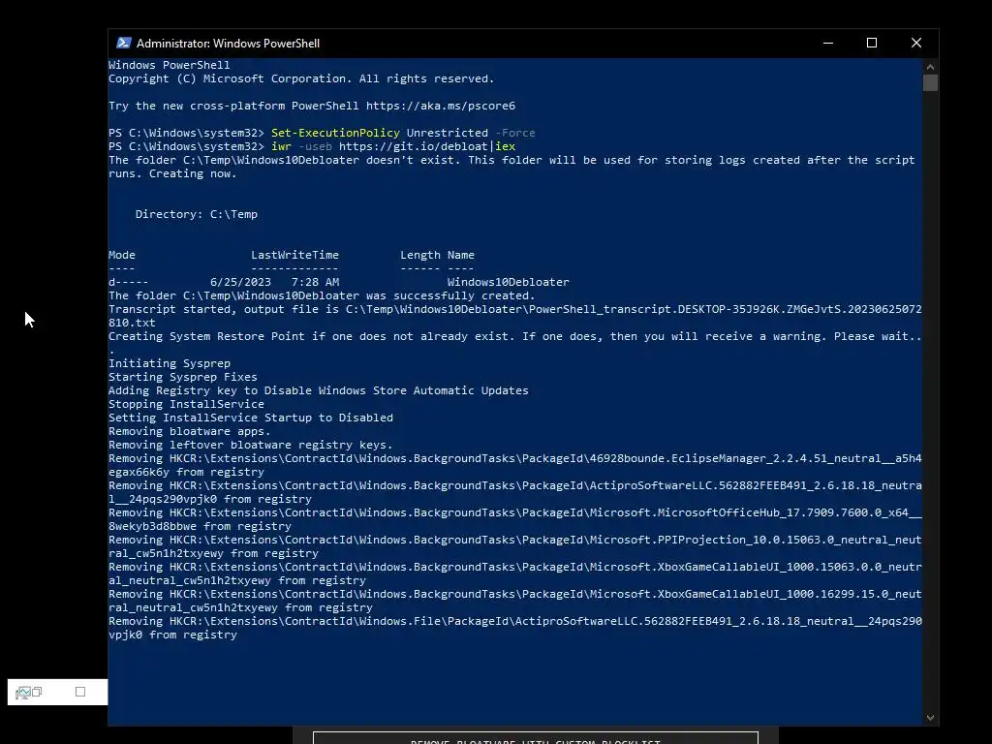992x744 pixels.
Task: Click the Windows.File ActiproSoftwareLLC removal line
Action: [515, 628]
